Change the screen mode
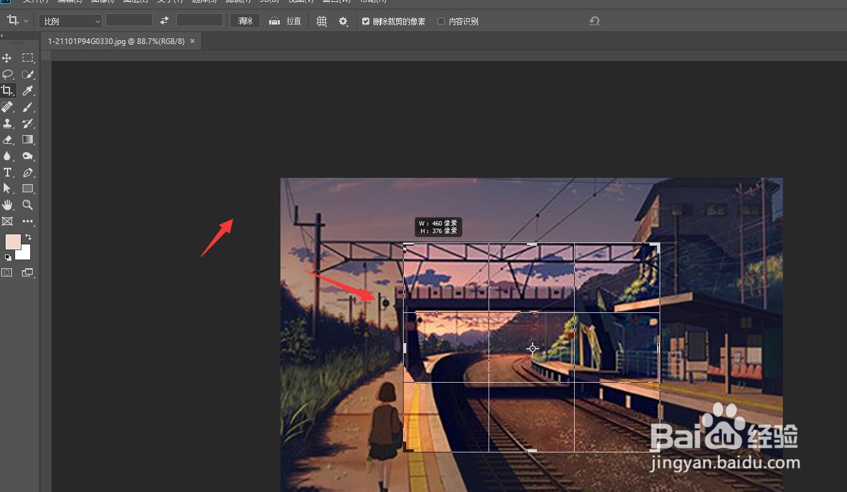The height and width of the screenshot is (492, 847). (x=28, y=273)
